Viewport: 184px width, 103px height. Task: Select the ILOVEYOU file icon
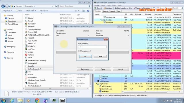click(26, 46)
